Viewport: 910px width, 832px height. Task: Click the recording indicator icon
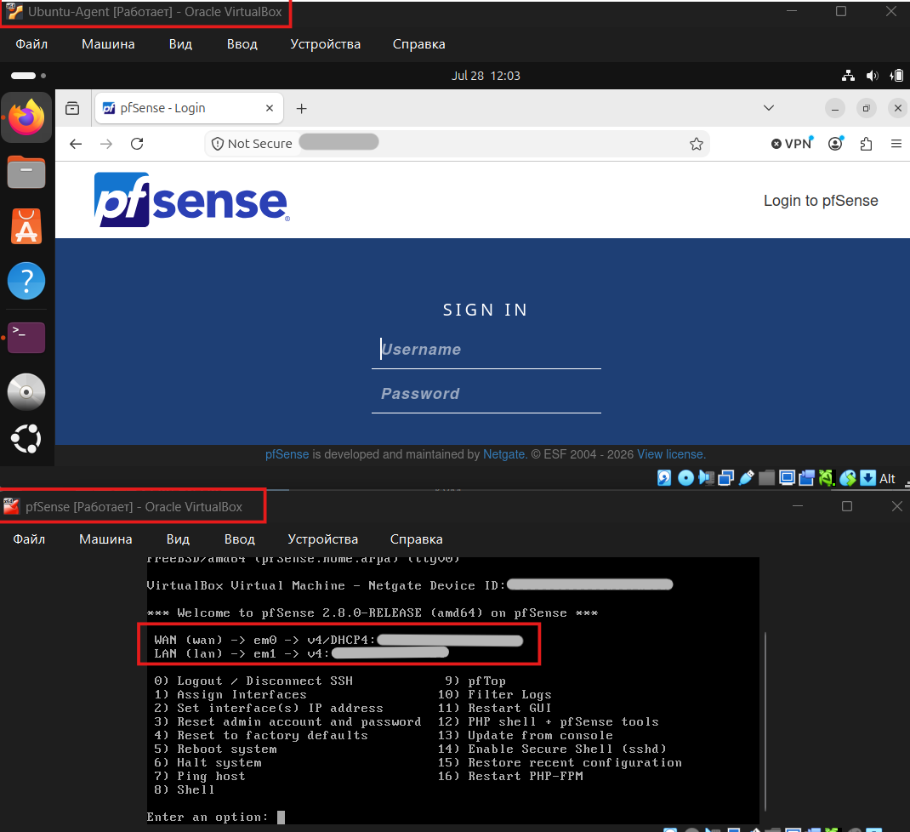tap(807, 478)
